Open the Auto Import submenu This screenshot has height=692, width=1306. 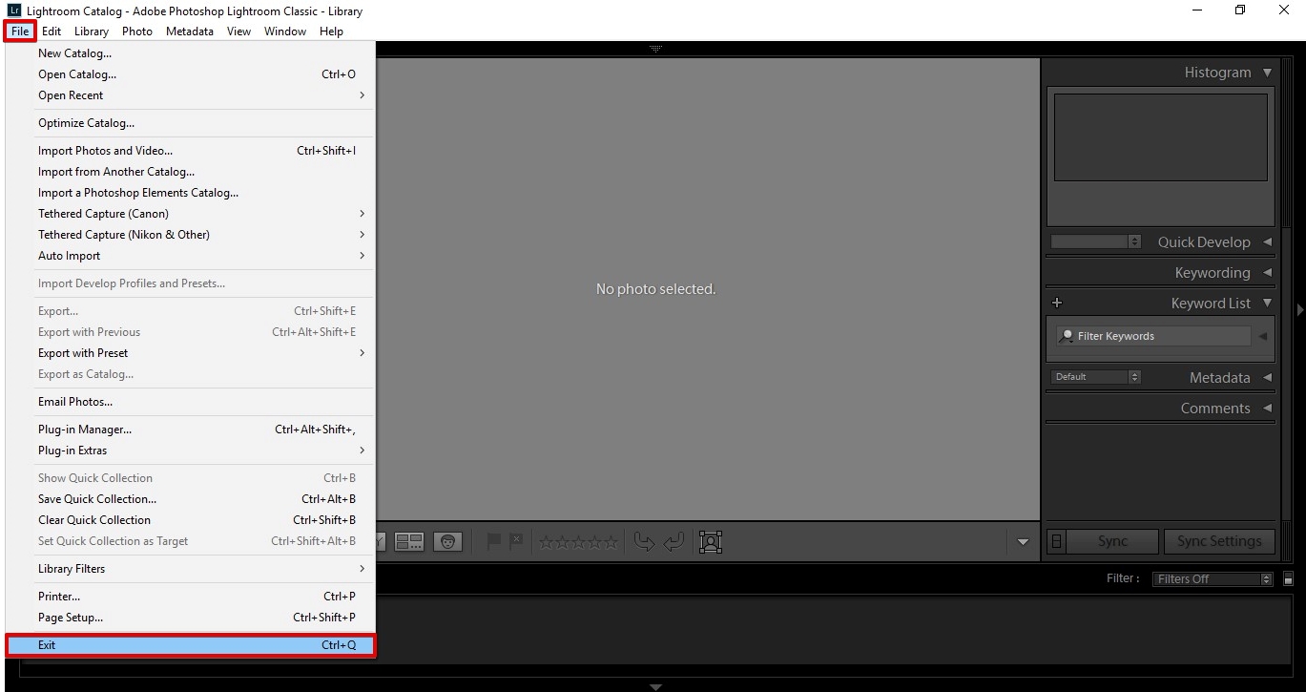191,256
